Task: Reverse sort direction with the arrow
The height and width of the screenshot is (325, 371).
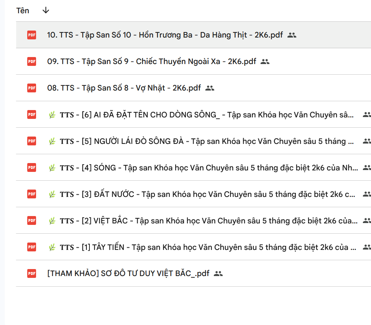Action: click(46, 10)
